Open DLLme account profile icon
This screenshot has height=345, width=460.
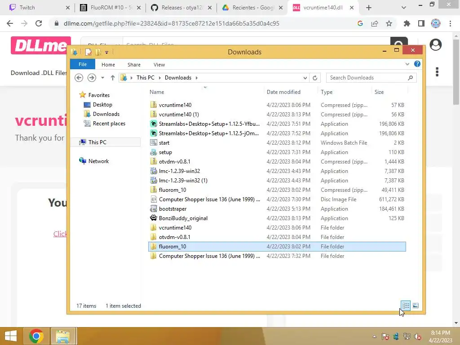coord(435,44)
